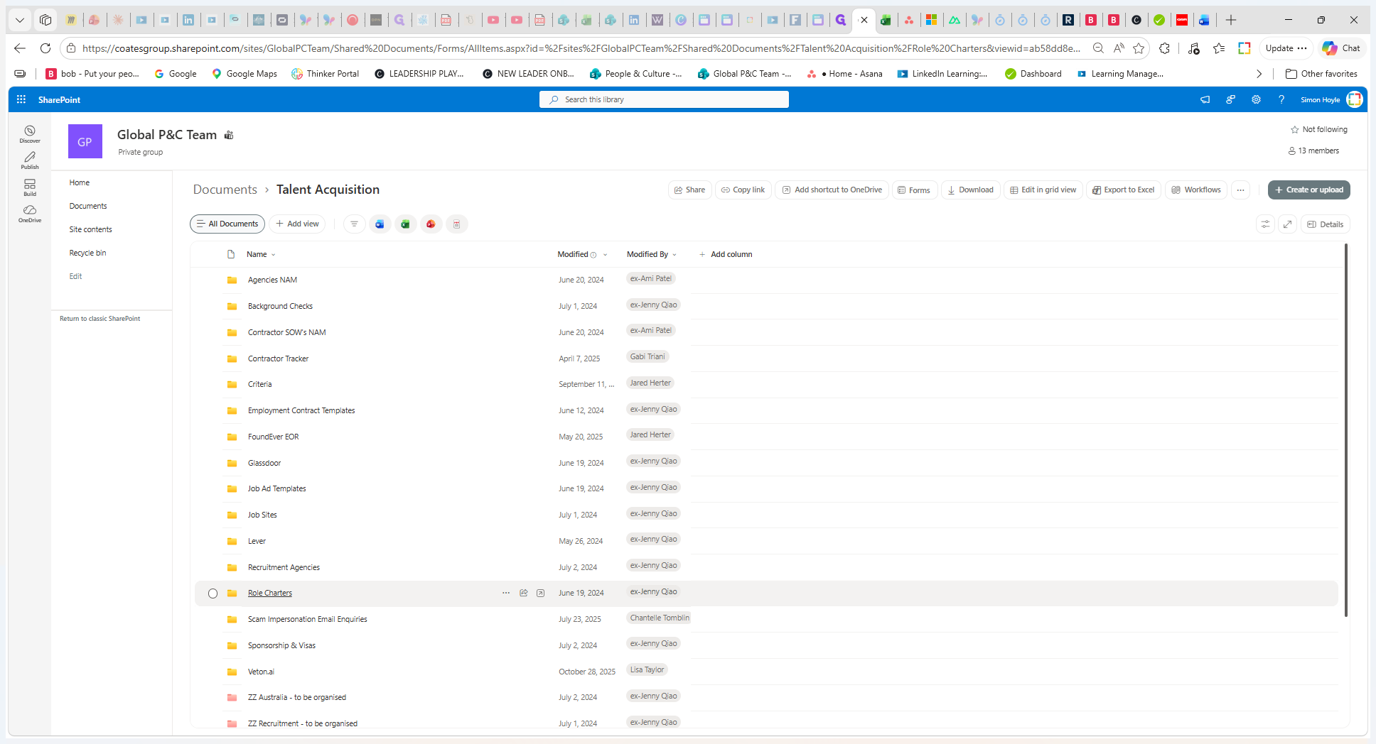Expand content to full screen icon
This screenshot has height=744, width=1376.
(x=1287, y=224)
